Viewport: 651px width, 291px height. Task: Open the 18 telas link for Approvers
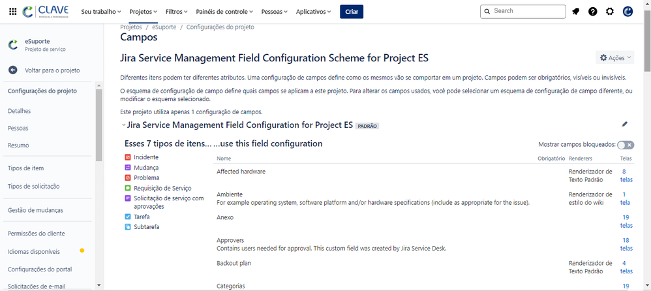(626, 244)
